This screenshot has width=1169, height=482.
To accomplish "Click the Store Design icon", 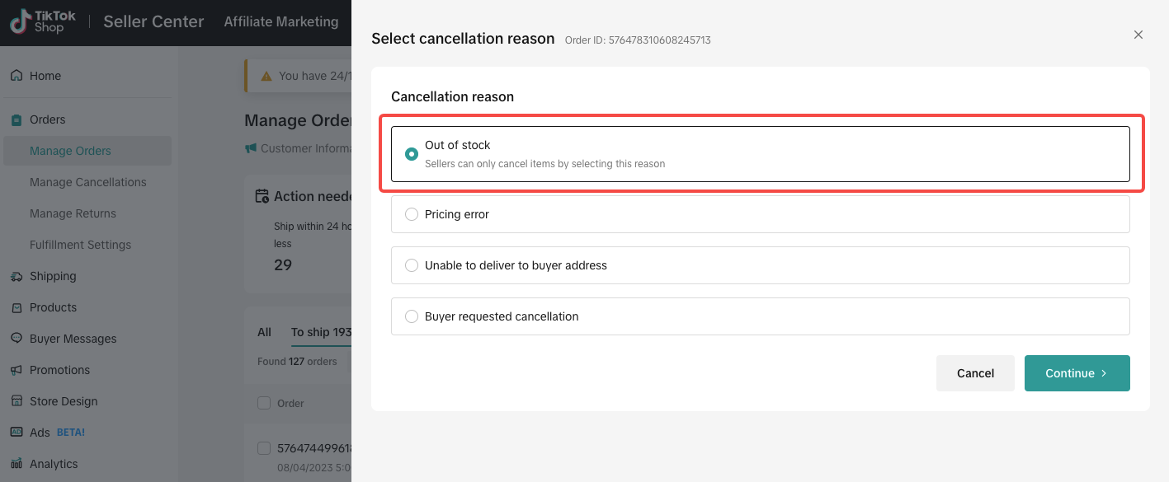I will click(16, 401).
